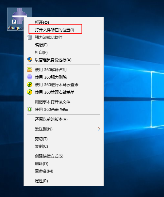
Task: Click the green plus icon beside 360管理右键菜单
Action: click(30, 92)
